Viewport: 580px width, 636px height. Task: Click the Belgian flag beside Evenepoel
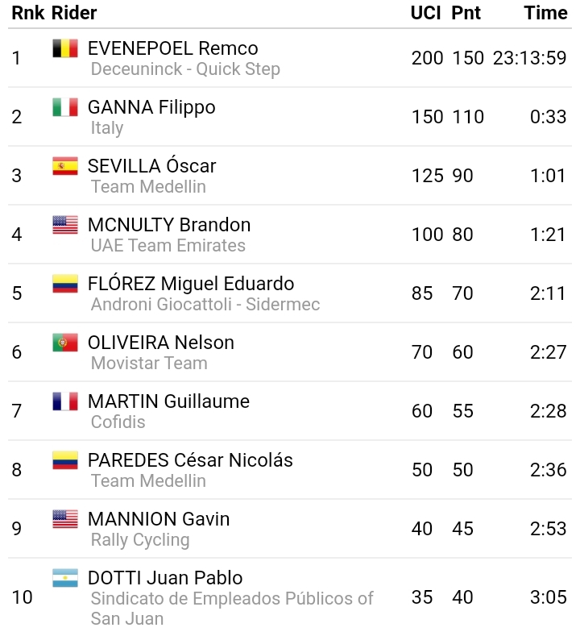[x=65, y=48]
